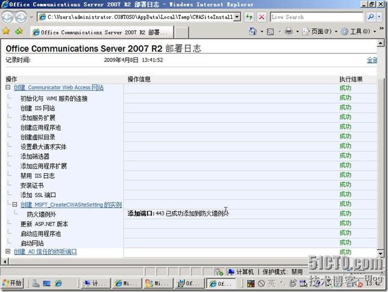Screen dimensions: 388x292
Task: Click the address bar file path
Action: tap(140, 17)
